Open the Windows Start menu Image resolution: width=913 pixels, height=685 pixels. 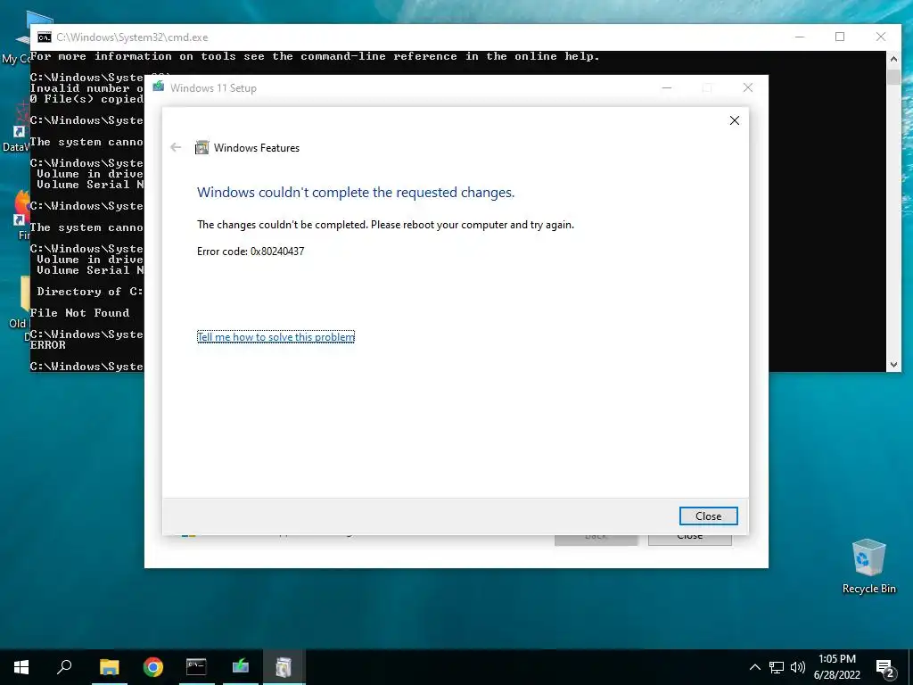tap(21, 667)
